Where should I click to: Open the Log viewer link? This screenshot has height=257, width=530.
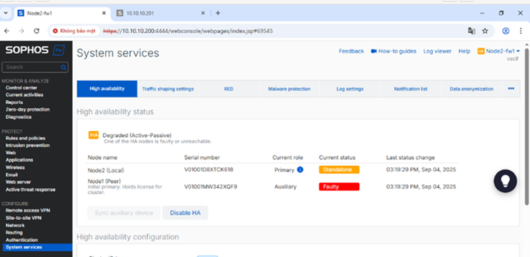438,51
